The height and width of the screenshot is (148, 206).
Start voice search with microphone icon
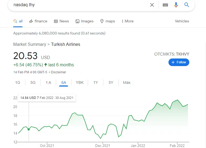(176, 5)
